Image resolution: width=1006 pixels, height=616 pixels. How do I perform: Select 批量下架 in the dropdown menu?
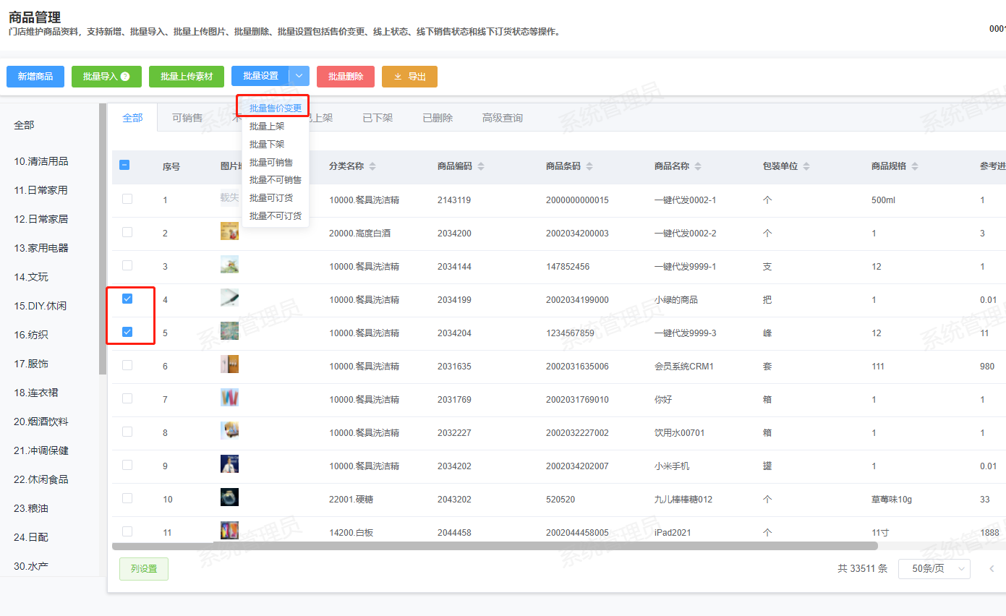pos(267,144)
